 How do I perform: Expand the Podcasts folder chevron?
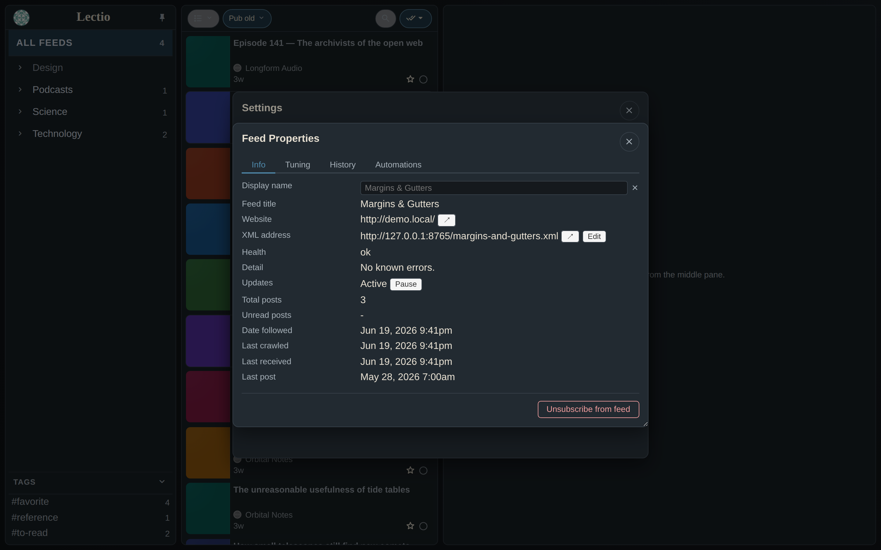click(x=20, y=90)
